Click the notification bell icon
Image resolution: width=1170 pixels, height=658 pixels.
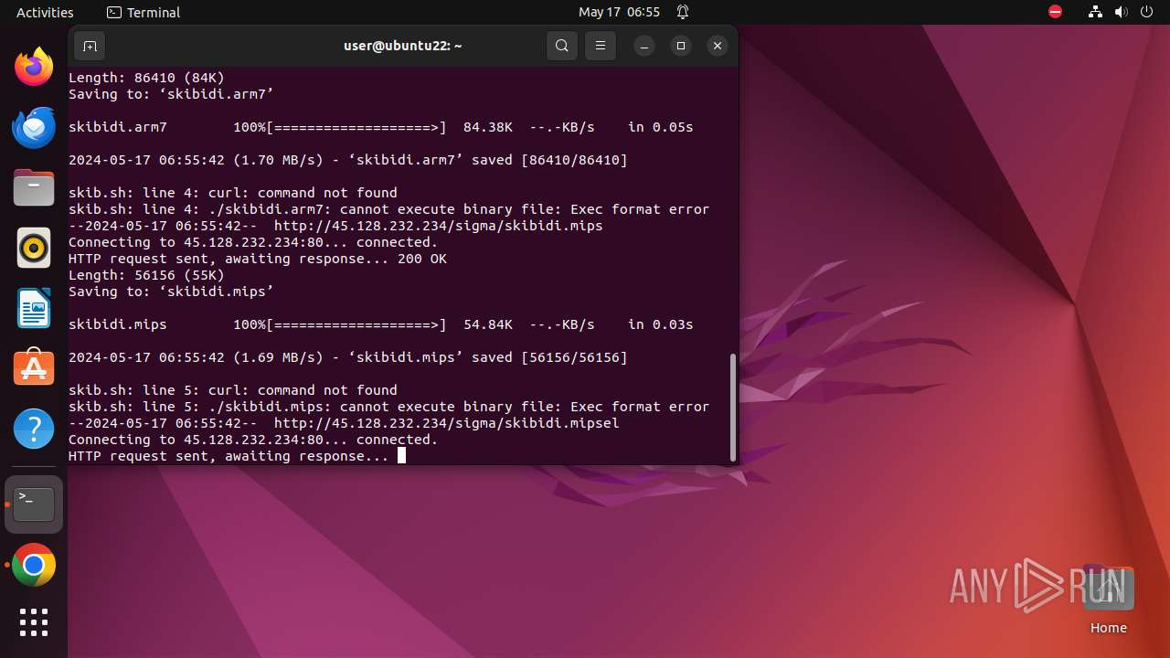tap(683, 12)
